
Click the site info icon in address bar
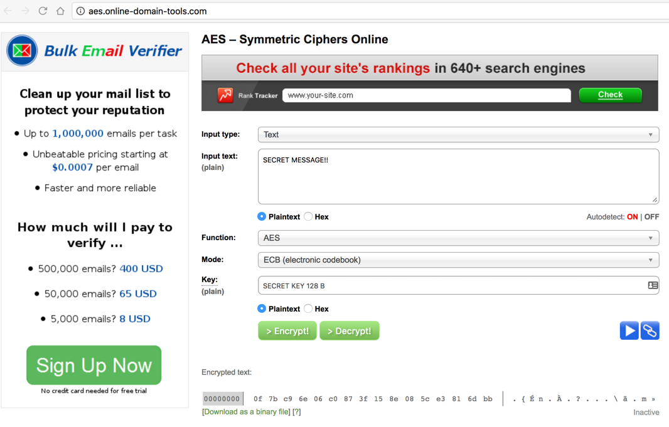coord(80,11)
